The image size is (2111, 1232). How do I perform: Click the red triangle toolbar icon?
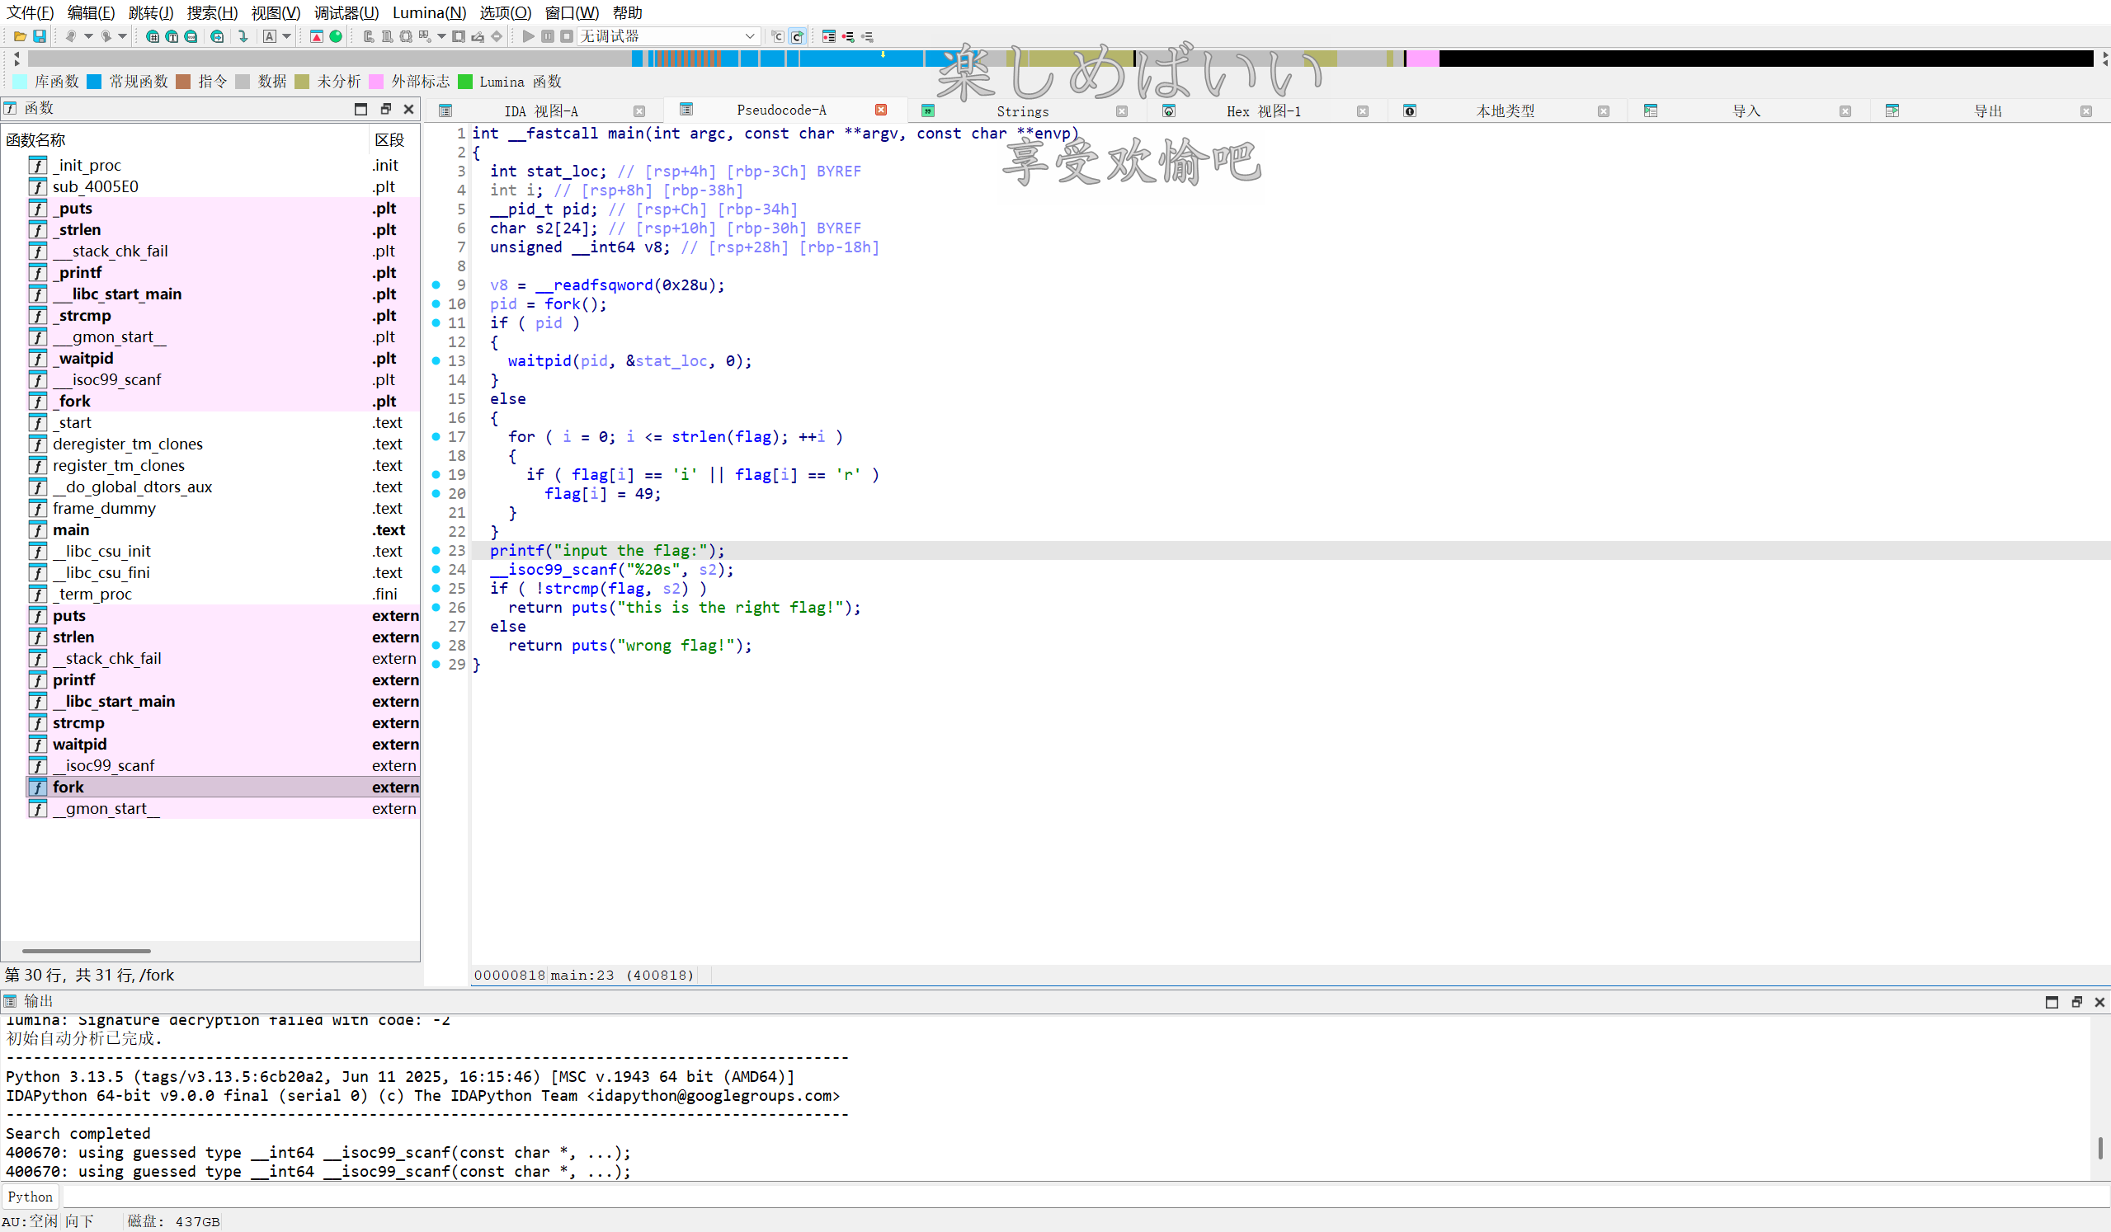(317, 36)
